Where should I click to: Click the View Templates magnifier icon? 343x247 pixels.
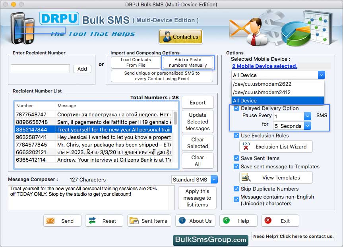[246, 177]
